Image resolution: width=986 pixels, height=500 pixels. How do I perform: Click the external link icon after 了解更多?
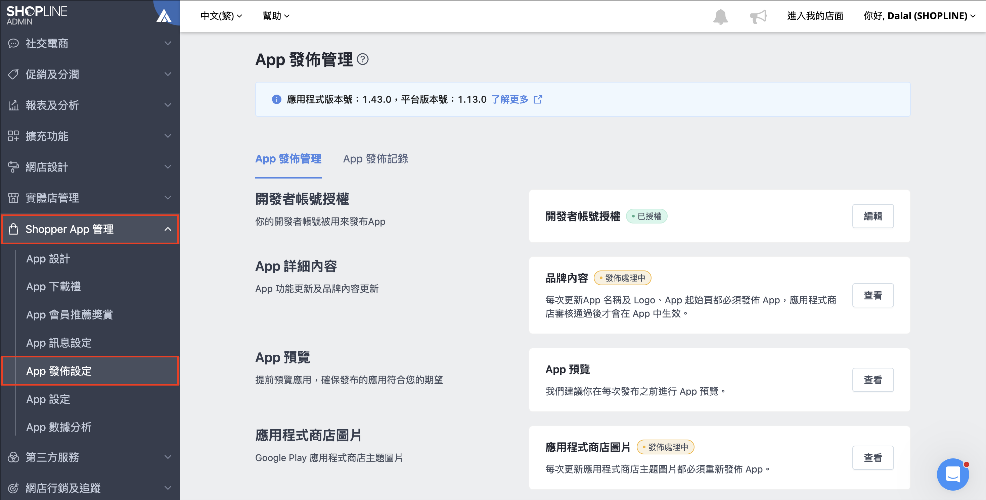point(538,99)
